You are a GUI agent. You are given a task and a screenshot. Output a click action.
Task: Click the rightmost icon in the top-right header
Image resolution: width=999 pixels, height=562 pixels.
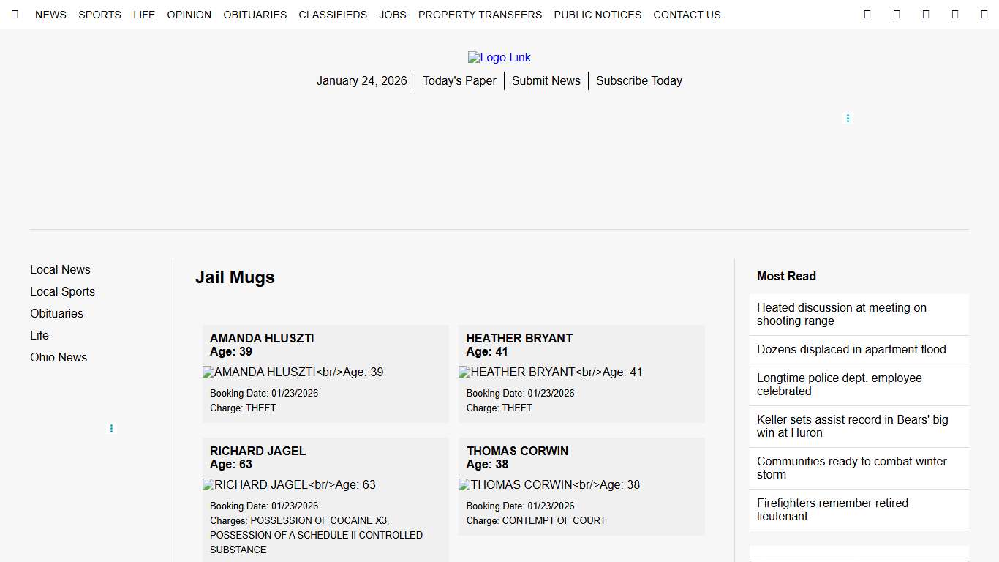pyautogui.click(x=984, y=14)
